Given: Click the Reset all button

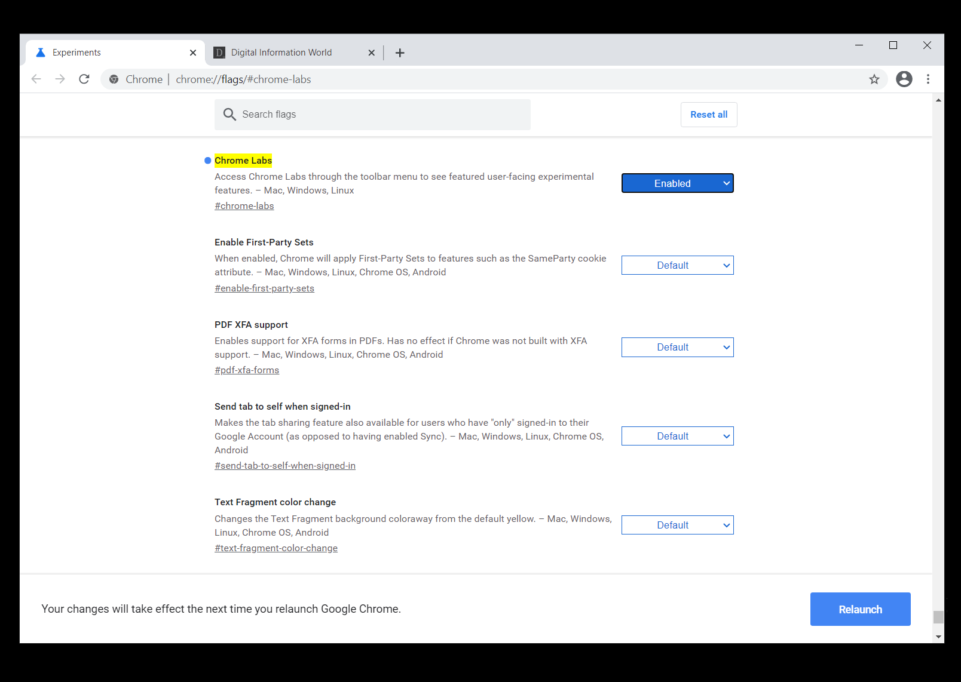Looking at the screenshot, I should coord(708,114).
